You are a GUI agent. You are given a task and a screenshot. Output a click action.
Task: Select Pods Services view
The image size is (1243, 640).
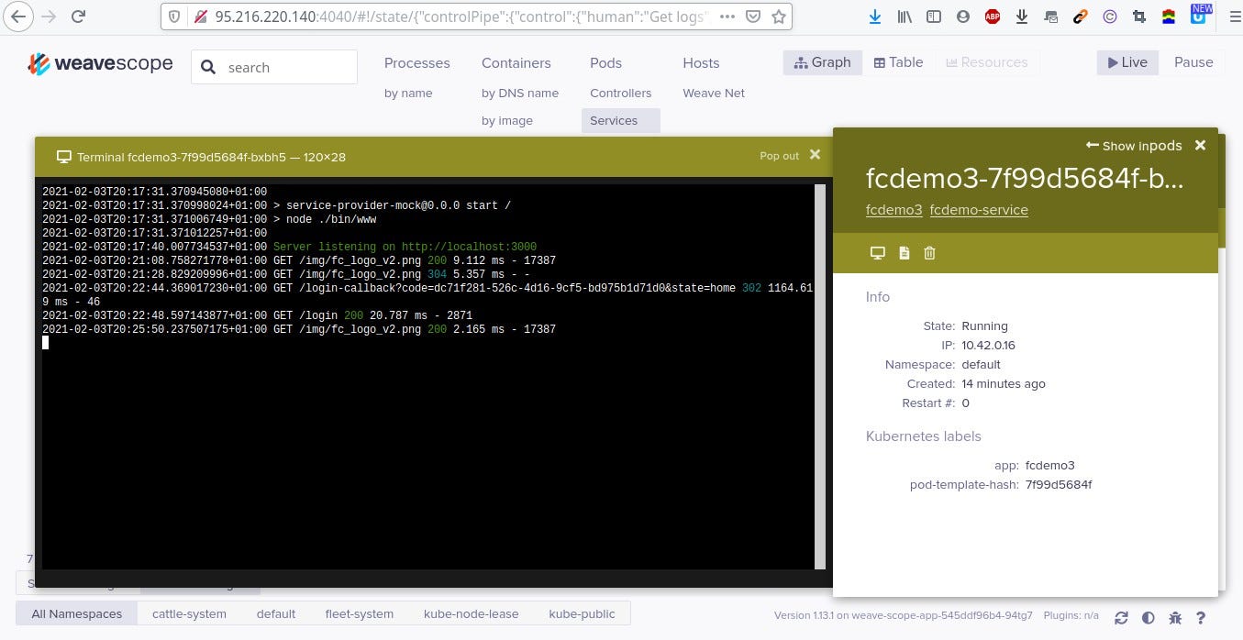620,121
